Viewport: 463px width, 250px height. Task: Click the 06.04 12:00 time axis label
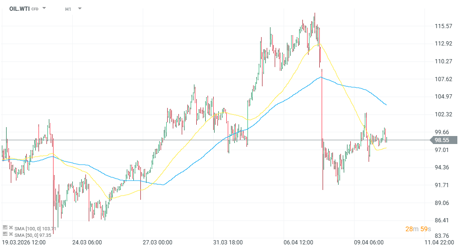pos(299,242)
